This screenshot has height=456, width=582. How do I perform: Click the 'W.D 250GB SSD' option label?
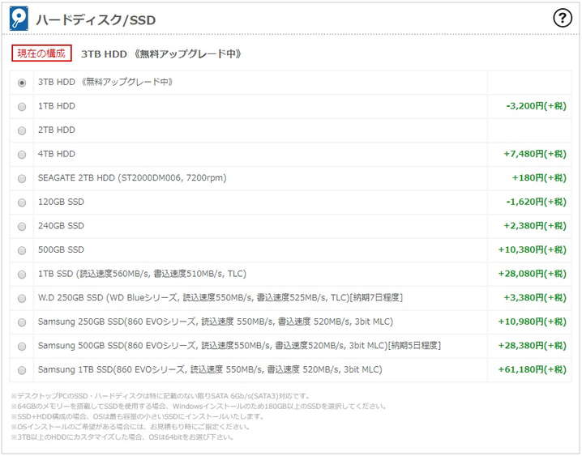(x=220, y=298)
